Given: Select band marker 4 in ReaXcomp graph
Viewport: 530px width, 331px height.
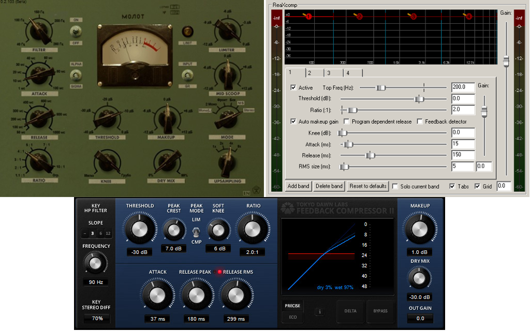Looking at the screenshot, I should (469, 17).
